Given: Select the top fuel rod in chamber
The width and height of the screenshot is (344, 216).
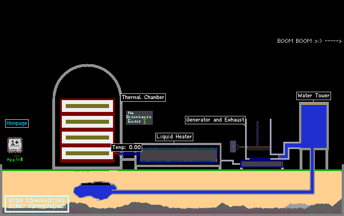Looking at the screenshot, I should coord(87,106).
